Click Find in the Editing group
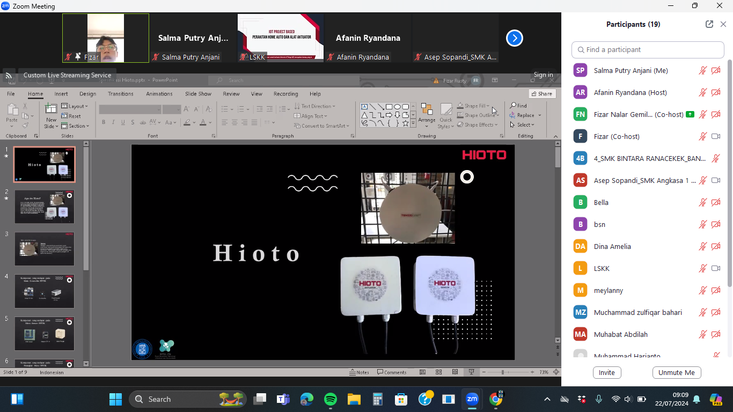This screenshot has width=733, height=412. click(519, 106)
